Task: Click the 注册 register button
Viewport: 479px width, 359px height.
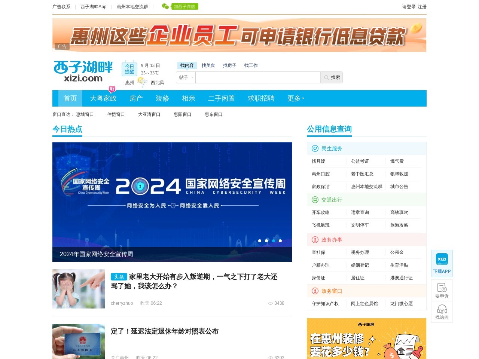Action: coord(422,6)
